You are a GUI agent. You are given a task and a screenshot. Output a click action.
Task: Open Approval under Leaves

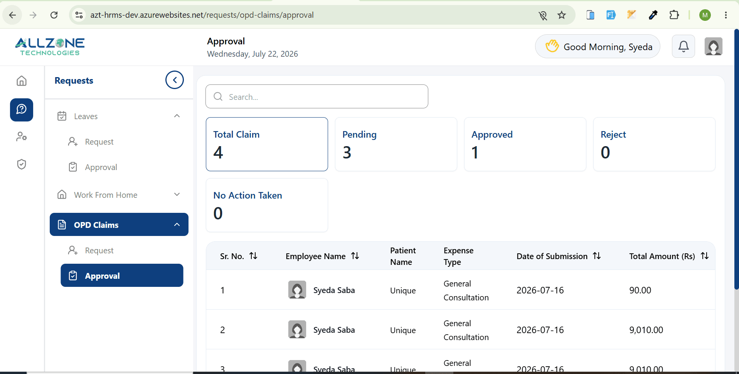[101, 167]
